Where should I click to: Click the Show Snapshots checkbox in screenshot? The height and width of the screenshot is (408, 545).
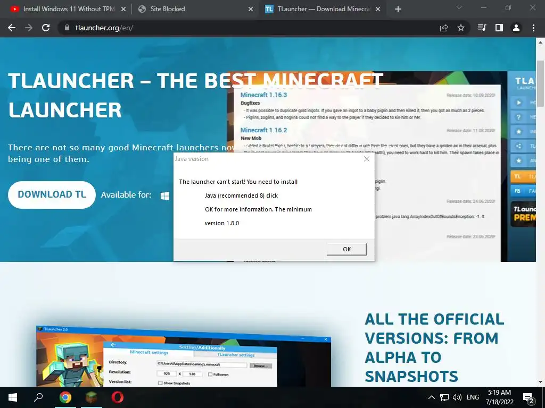160,383
